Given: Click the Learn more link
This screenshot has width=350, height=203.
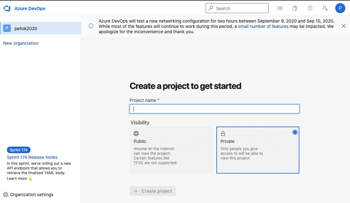Looking at the screenshot, I should [17, 178].
